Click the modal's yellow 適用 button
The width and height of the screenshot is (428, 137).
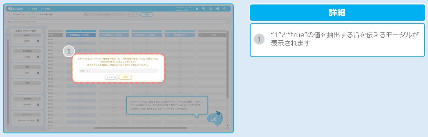(125, 77)
